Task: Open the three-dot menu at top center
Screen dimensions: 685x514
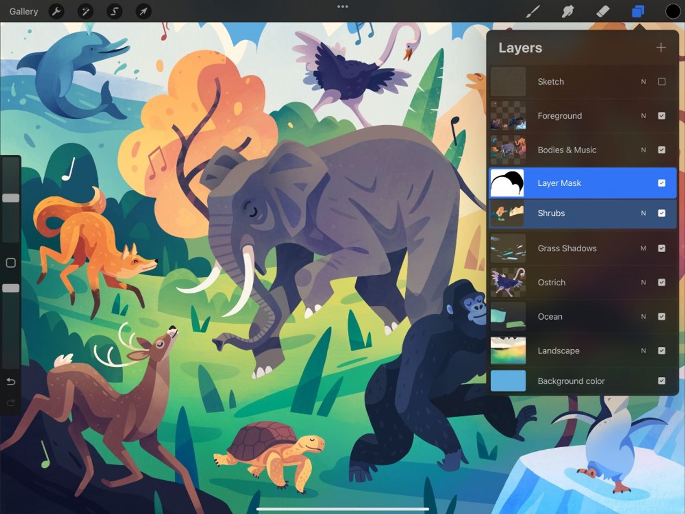Action: [x=342, y=6]
